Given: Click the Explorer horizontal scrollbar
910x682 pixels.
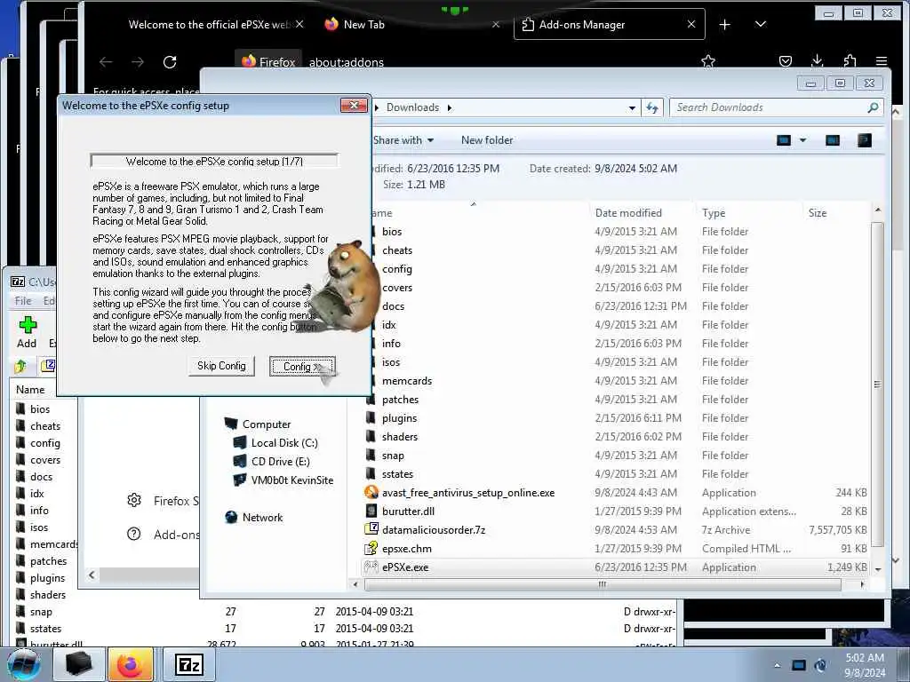Looking at the screenshot, I should (x=603, y=584).
